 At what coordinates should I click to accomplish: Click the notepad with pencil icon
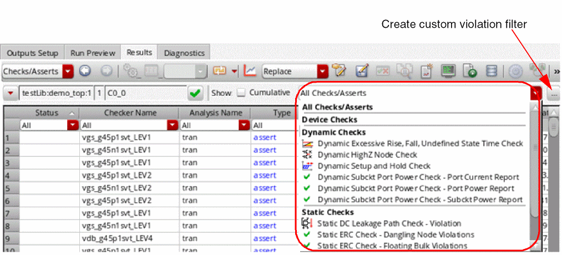(x=362, y=71)
